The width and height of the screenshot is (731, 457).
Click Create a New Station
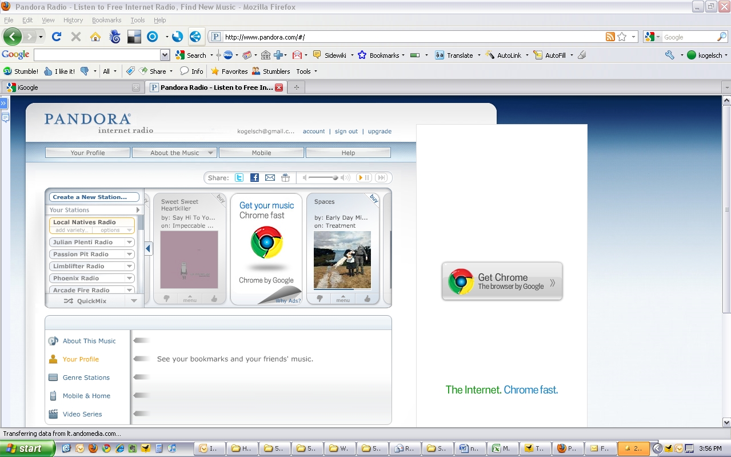coord(94,197)
